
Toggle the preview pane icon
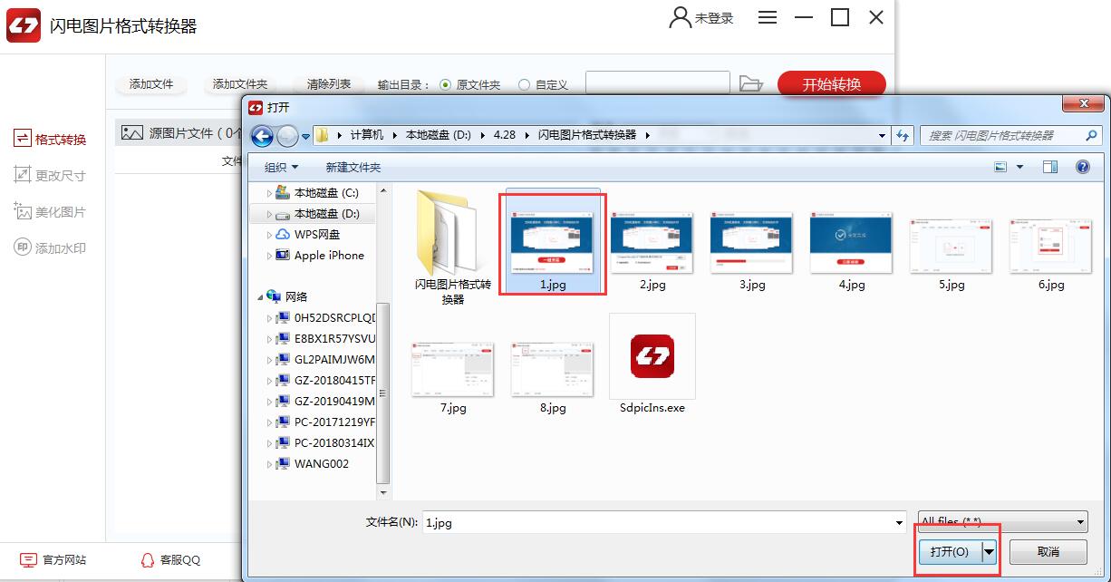click(x=1050, y=167)
